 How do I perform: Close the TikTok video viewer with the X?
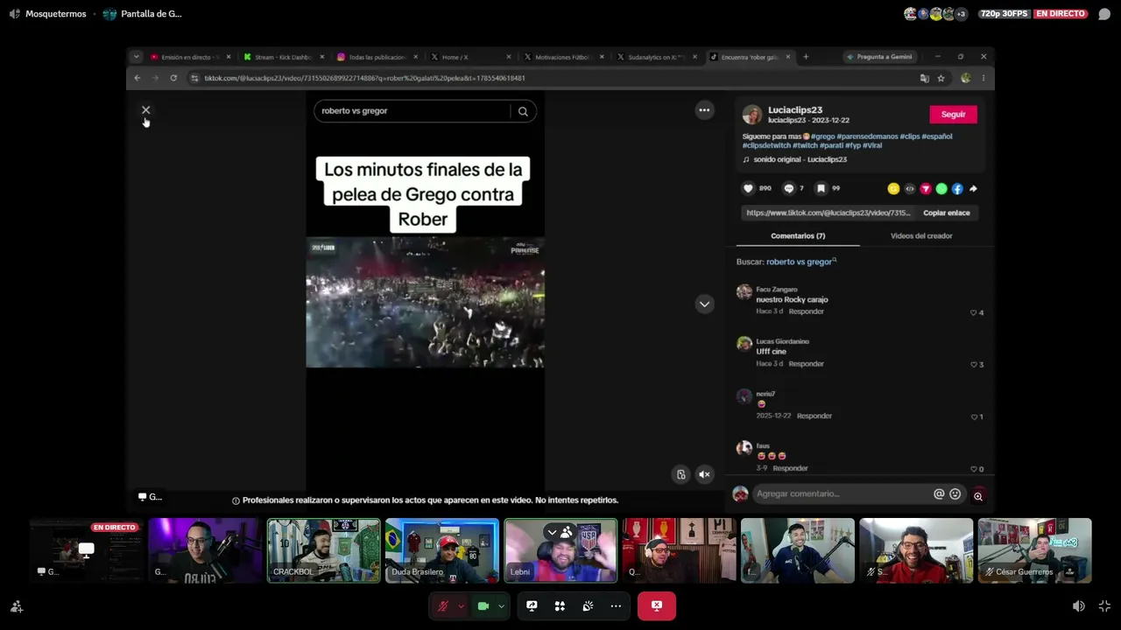(145, 110)
